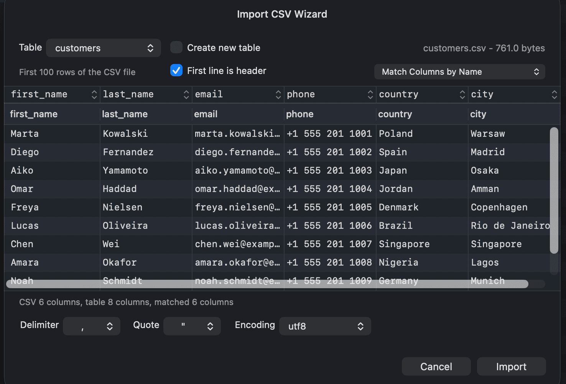The image size is (566, 384).
Task: Click the customers.csv - 761.0 bytes label
Action: point(484,48)
